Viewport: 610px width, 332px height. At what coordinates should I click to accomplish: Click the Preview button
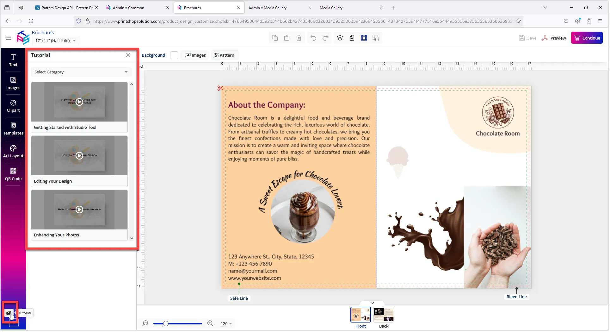click(554, 38)
